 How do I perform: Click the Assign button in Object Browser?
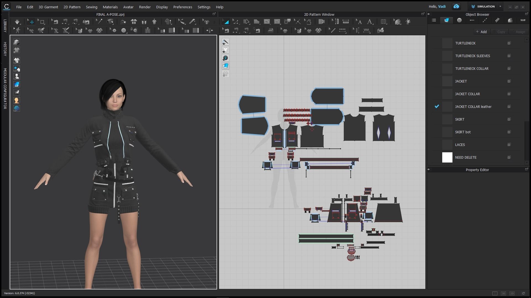[518, 32]
